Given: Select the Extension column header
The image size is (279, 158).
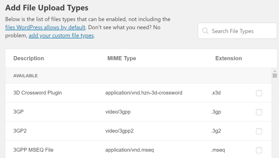Looking at the screenshot, I should (228, 58).
